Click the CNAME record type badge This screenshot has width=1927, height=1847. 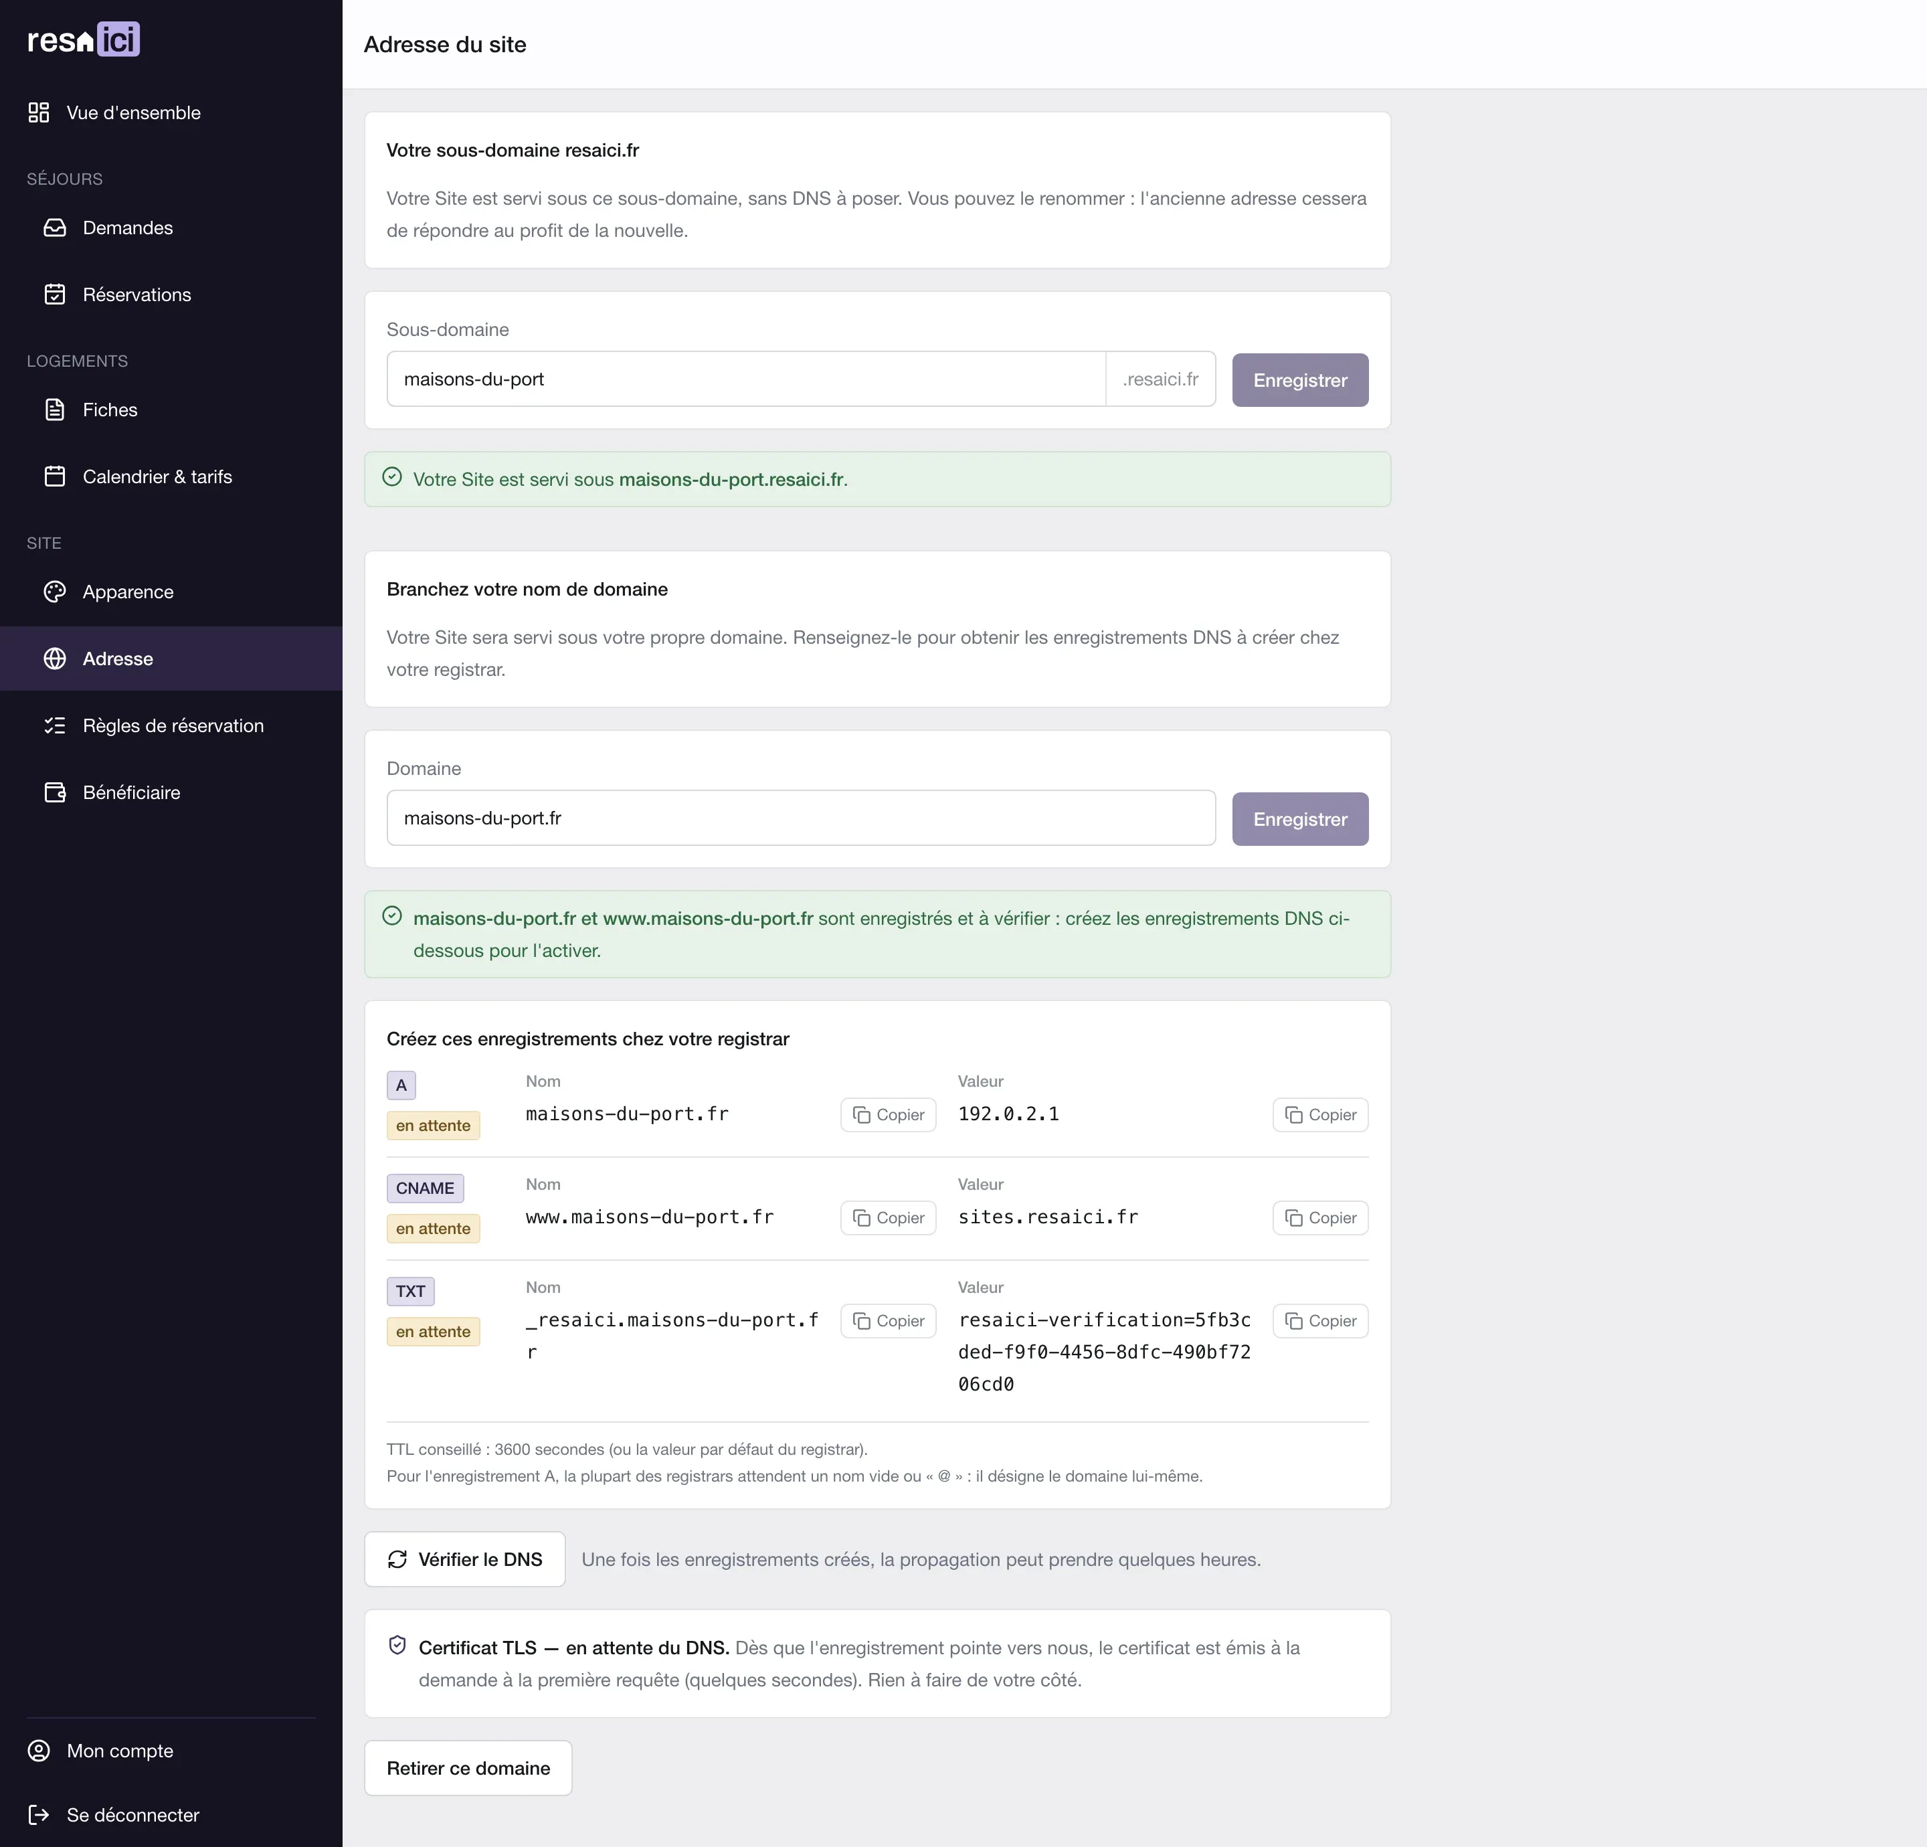coord(425,1188)
